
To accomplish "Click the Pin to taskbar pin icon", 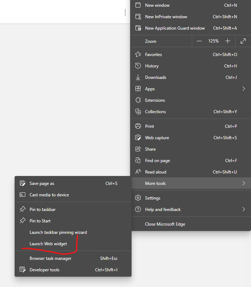I will [x=23, y=209].
